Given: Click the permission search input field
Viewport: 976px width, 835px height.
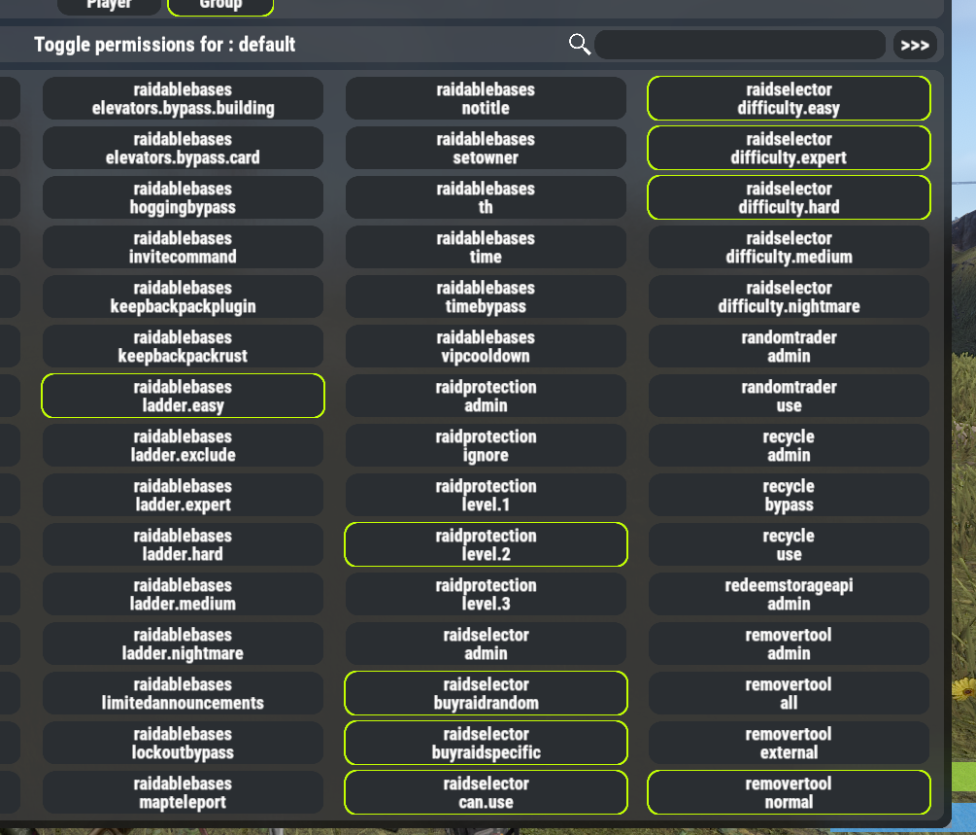Looking at the screenshot, I should click(740, 45).
